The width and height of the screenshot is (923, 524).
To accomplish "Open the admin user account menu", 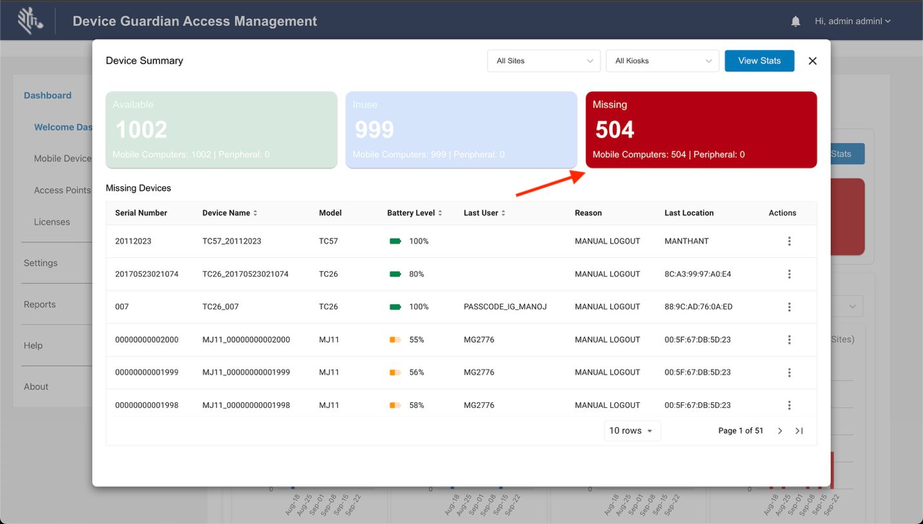I will 852,21.
